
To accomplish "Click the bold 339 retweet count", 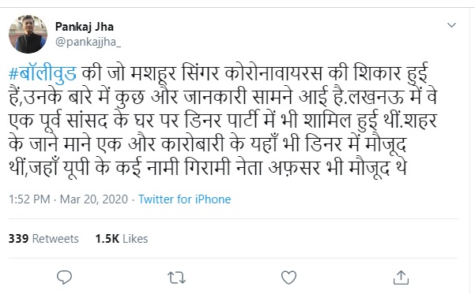I will [x=18, y=239].
